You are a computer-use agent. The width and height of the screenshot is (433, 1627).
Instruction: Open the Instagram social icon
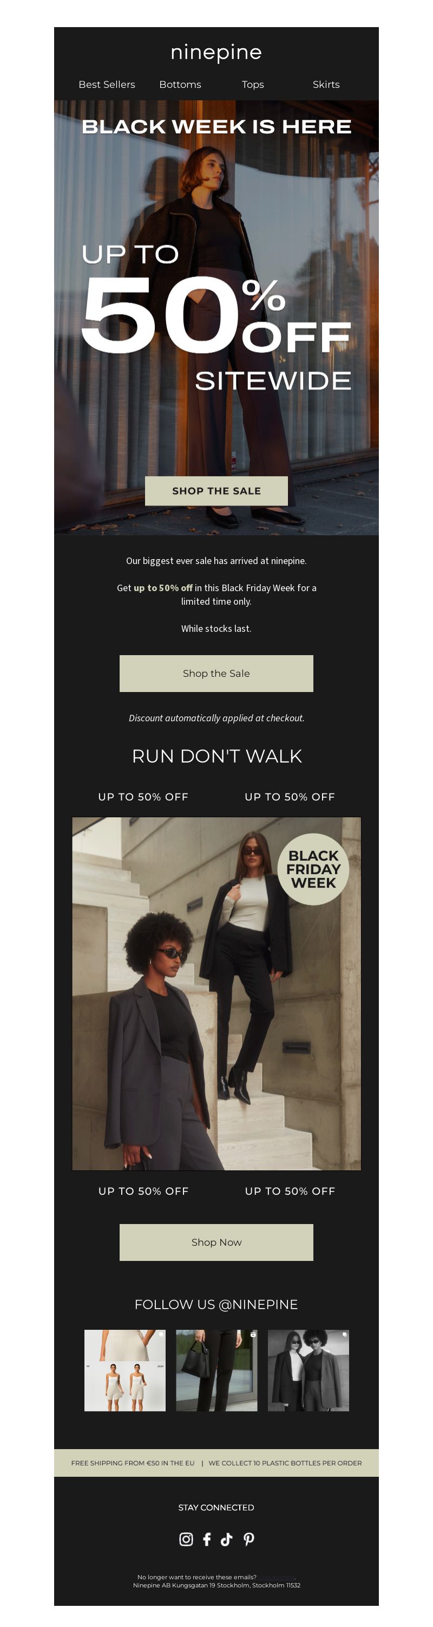[x=186, y=1539]
